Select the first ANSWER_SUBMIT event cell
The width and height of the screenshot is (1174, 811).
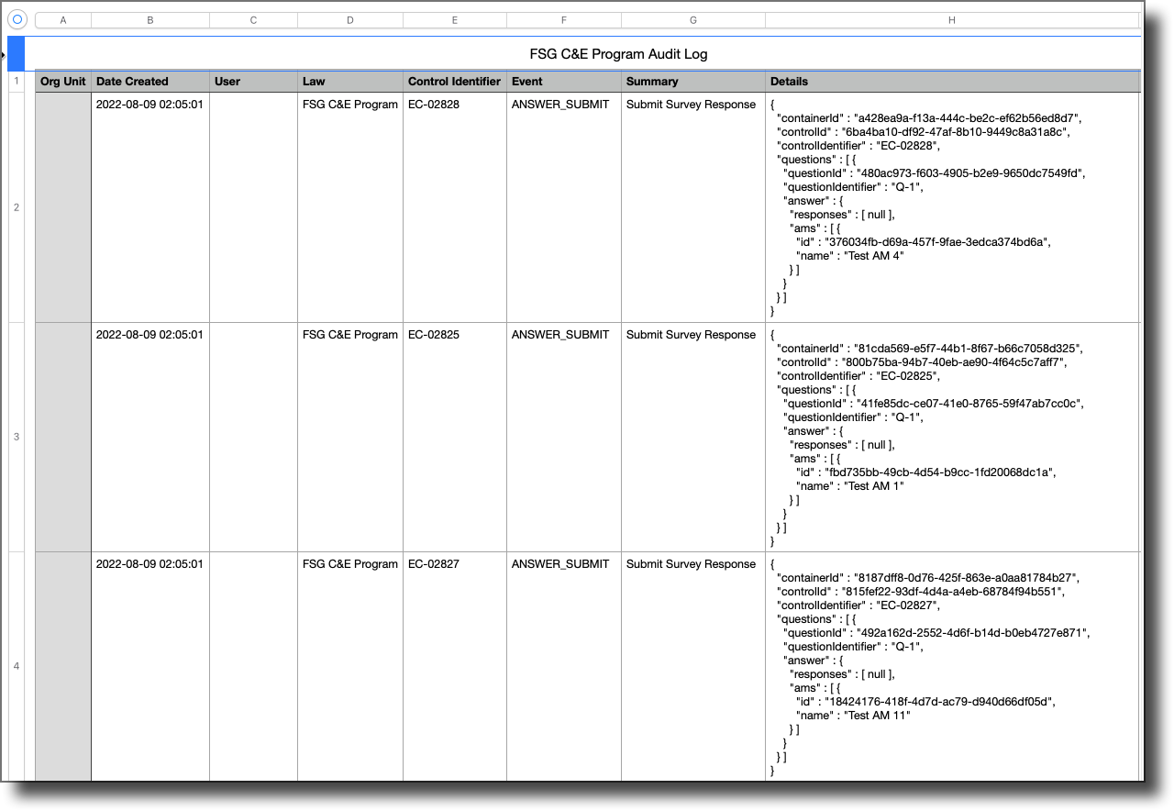coord(562,105)
